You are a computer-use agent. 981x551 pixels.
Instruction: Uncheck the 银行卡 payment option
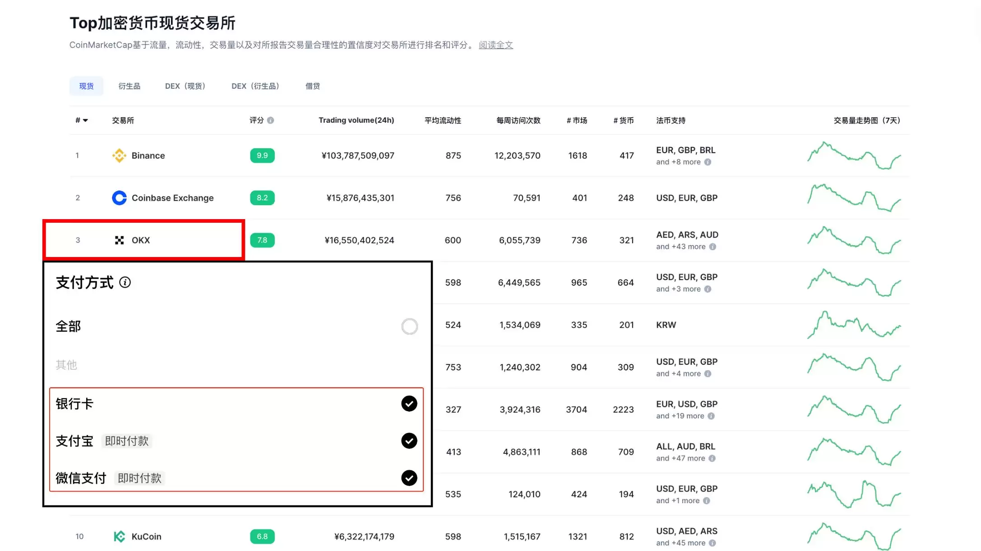pos(409,404)
